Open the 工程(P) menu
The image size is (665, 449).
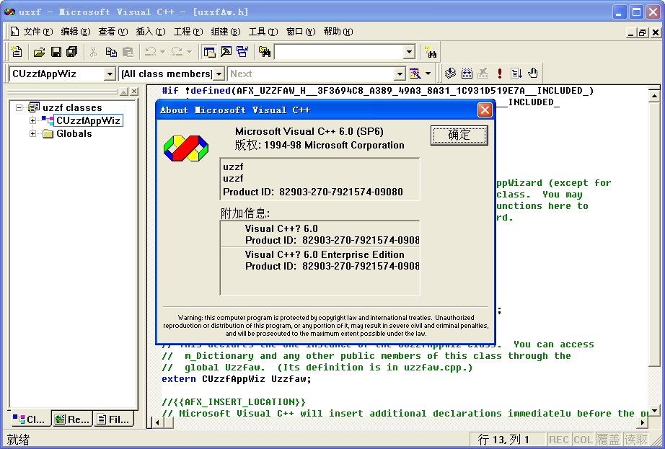(x=188, y=32)
